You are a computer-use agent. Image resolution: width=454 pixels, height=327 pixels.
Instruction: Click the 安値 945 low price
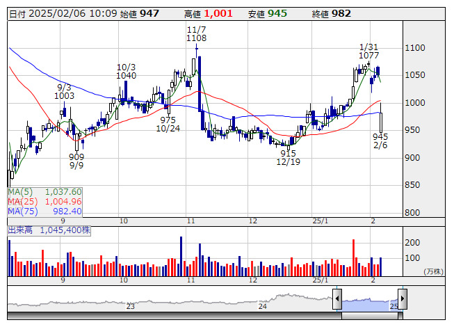268,14
